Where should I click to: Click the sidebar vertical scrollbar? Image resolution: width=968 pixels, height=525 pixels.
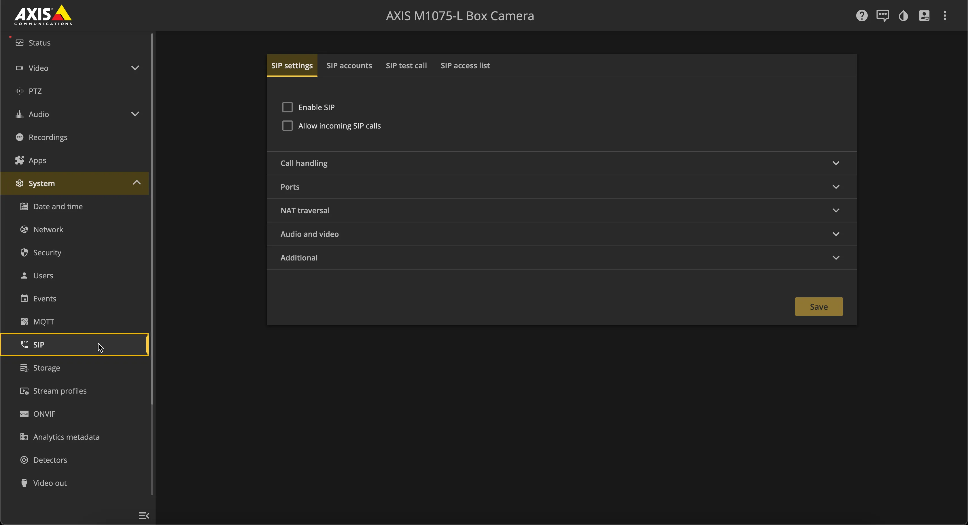(x=152, y=219)
